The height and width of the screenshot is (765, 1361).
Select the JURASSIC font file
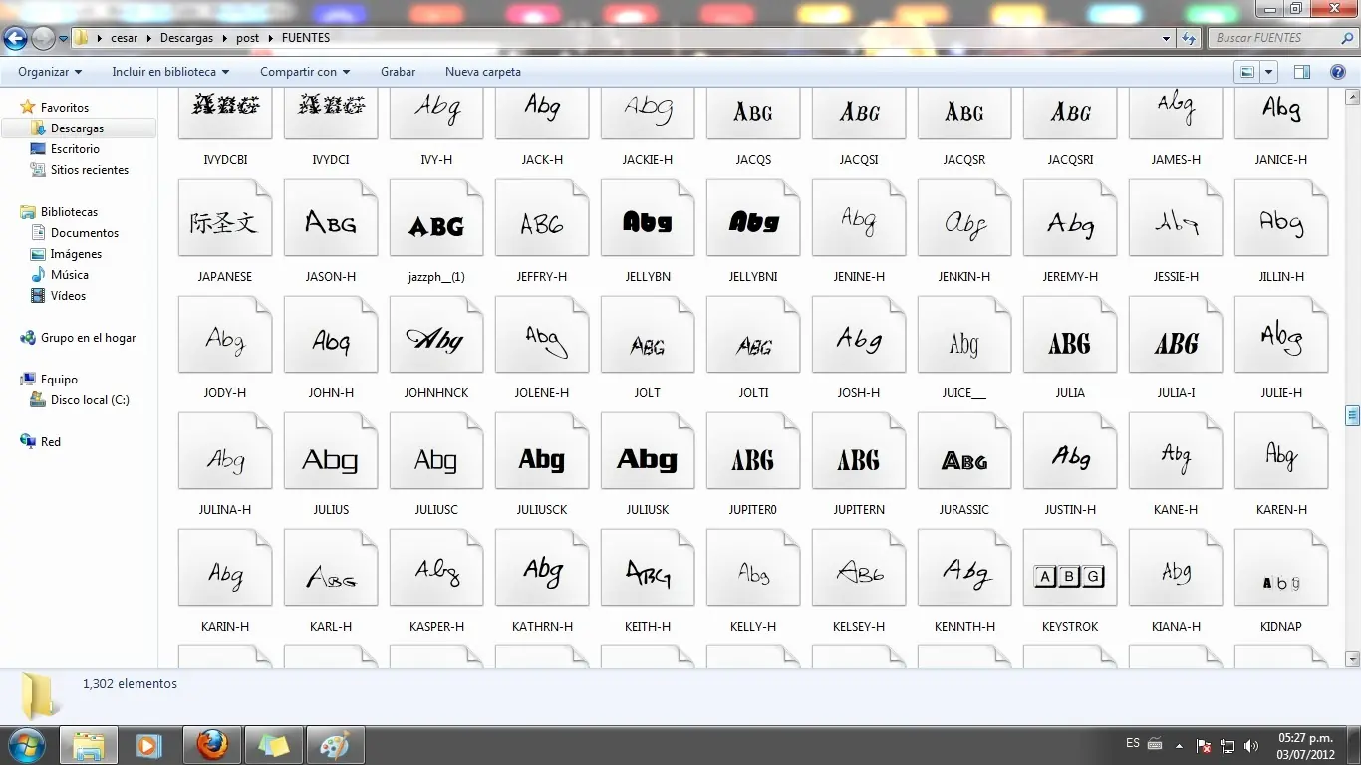pos(964,464)
